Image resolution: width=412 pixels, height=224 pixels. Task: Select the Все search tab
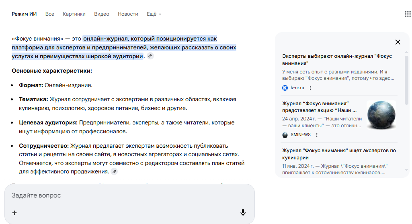[50, 14]
